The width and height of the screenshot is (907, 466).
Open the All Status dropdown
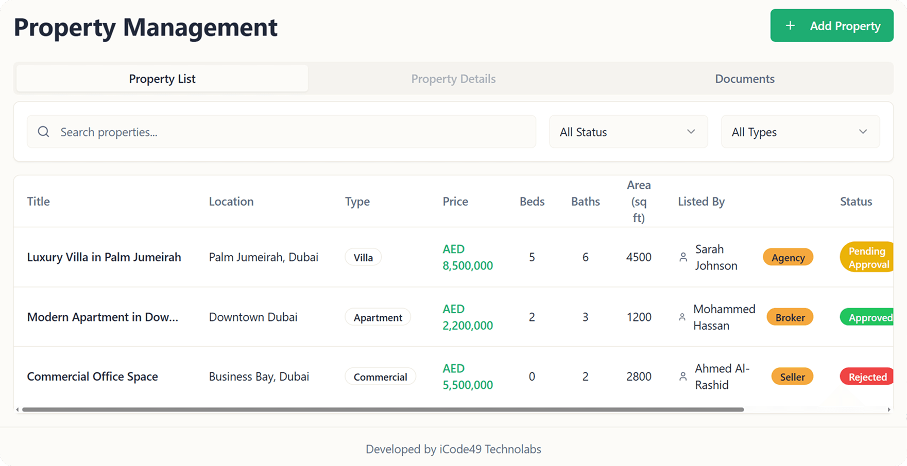click(628, 132)
